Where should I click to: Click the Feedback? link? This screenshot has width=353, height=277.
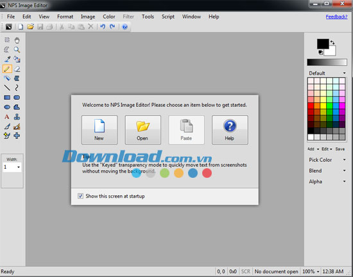click(336, 17)
